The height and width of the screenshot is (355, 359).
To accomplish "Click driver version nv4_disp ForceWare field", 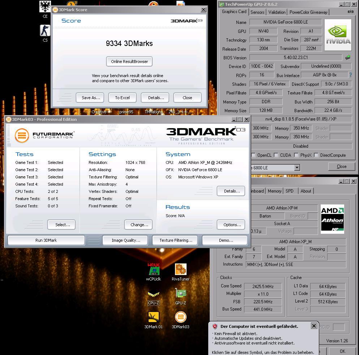I will (301, 119).
